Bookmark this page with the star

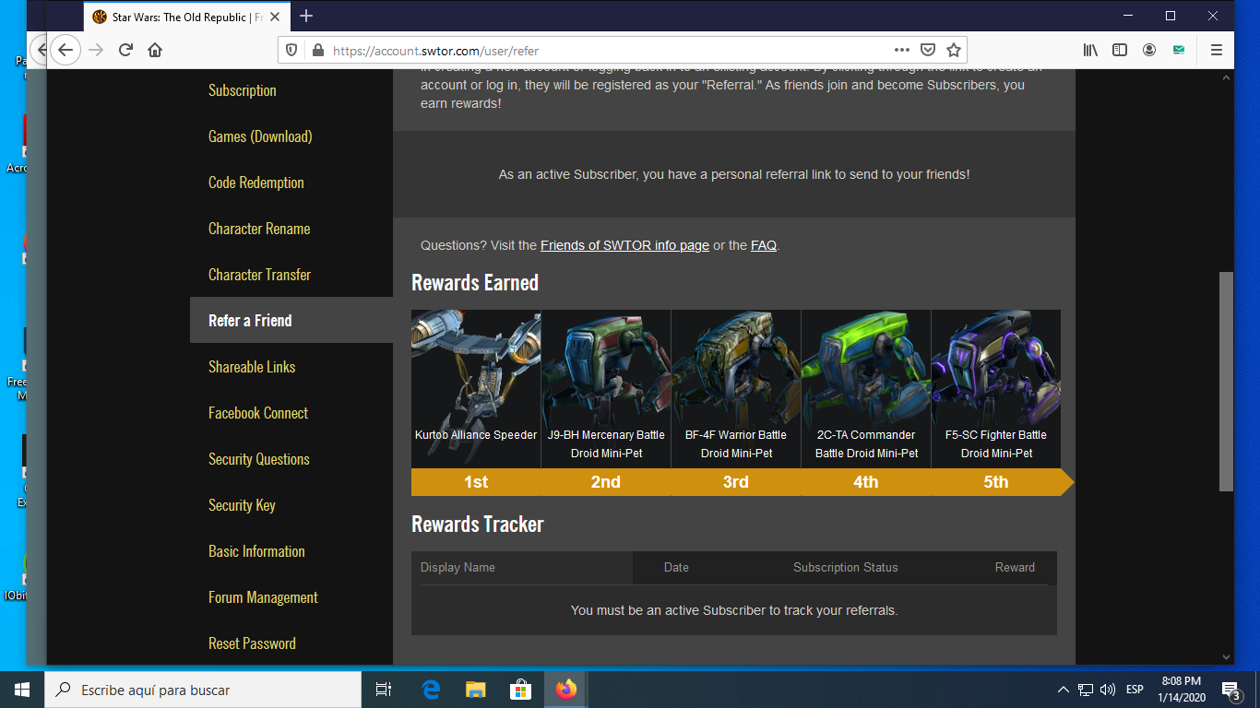click(x=954, y=50)
